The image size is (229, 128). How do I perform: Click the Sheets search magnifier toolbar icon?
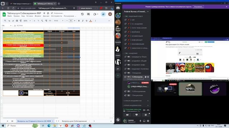tap(5, 21)
